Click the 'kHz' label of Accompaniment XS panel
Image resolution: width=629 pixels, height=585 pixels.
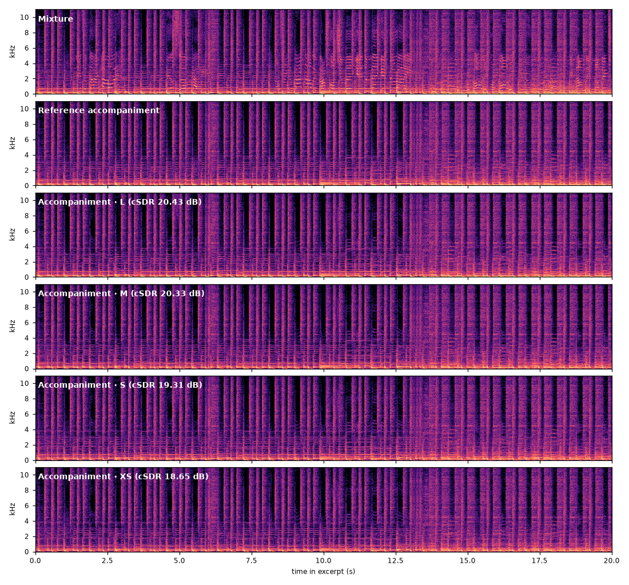13,509
